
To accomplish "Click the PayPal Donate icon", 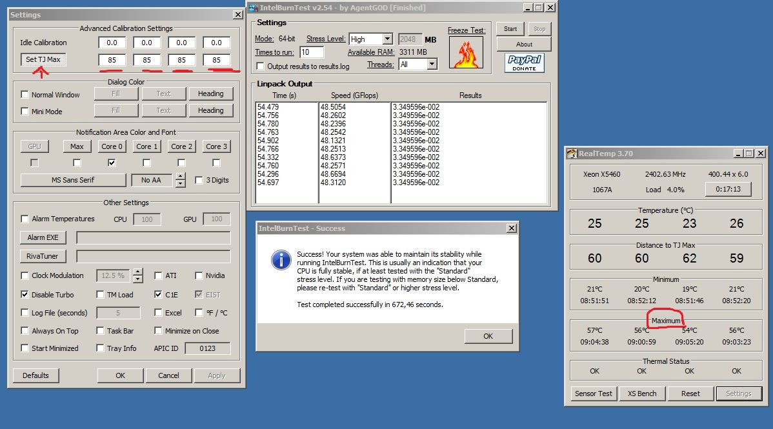I will click(x=524, y=63).
